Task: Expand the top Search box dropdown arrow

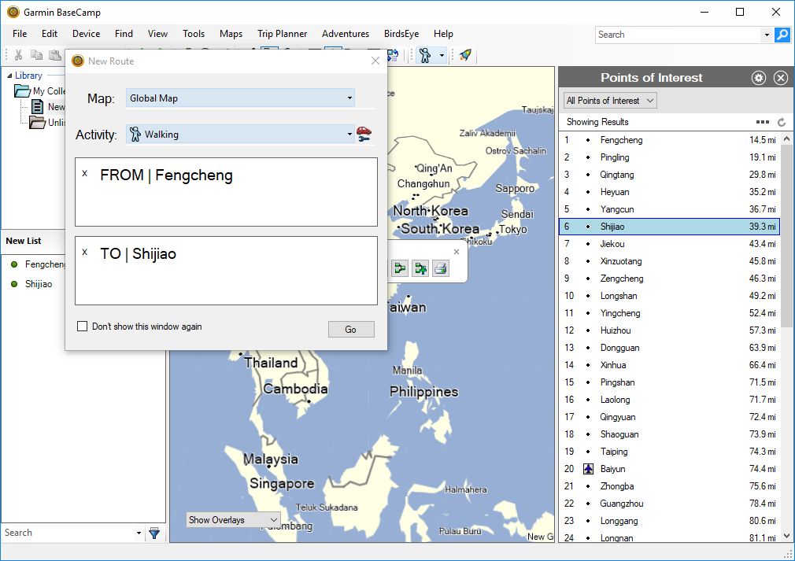Action: point(767,35)
